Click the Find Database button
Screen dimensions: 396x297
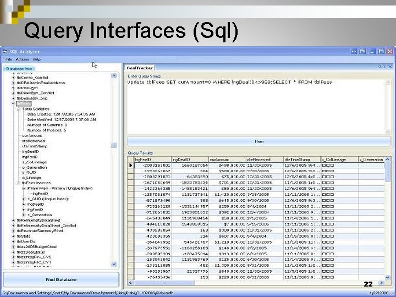61,279
